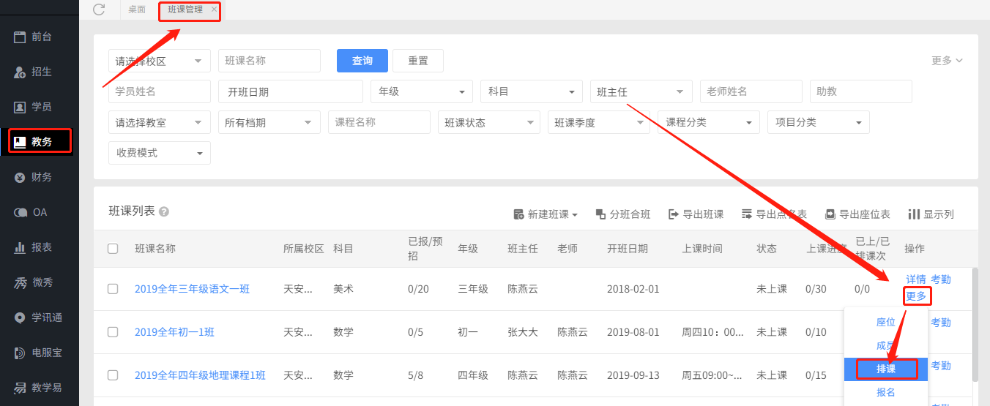
Task: Switch to the 桌面 tab
Action: click(x=137, y=10)
